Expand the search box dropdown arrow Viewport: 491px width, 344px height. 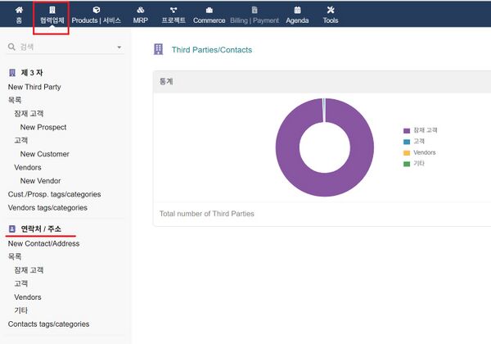pos(119,48)
